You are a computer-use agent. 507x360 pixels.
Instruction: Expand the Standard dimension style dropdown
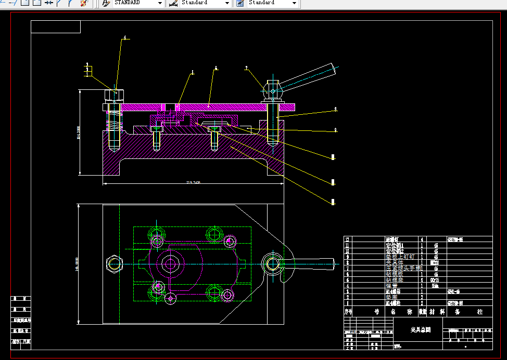click(227, 3)
